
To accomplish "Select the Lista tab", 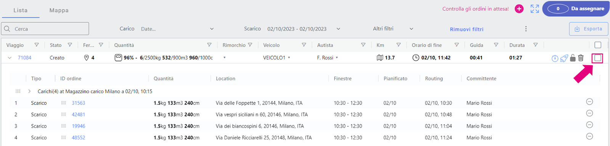I will click(21, 10).
